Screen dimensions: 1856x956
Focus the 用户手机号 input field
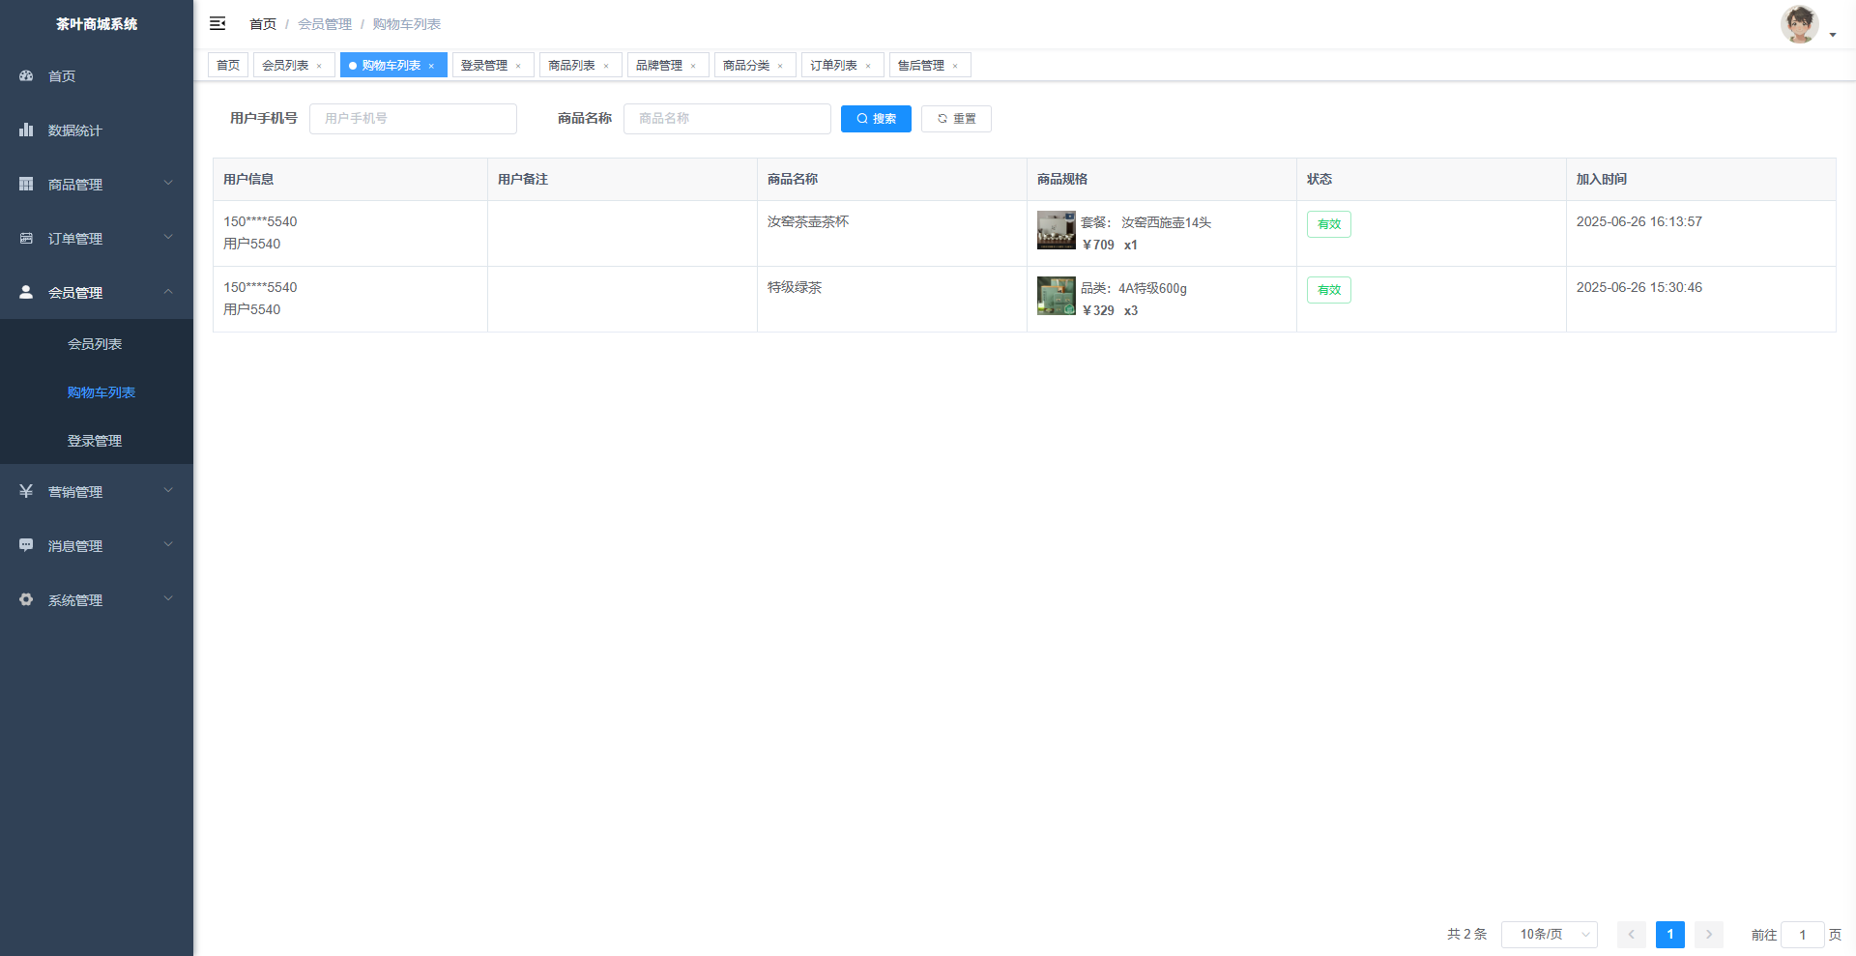click(x=413, y=119)
